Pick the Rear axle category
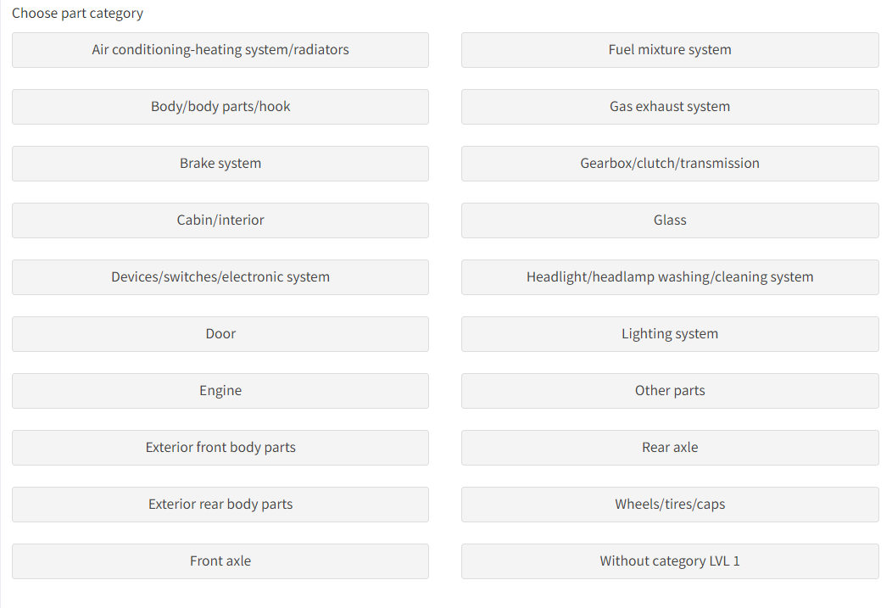The height and width of the screenshot is (608, 892). [670, 448]
